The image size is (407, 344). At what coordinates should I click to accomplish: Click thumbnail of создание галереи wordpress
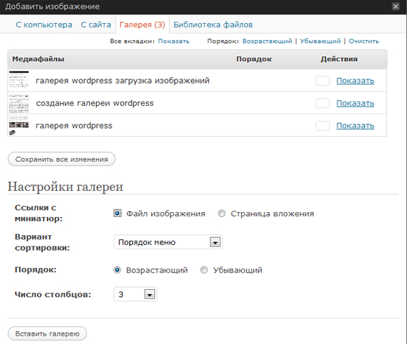click(x=19, y=103)
